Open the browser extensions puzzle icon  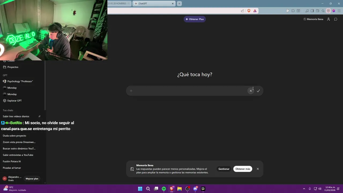[293, 11]
